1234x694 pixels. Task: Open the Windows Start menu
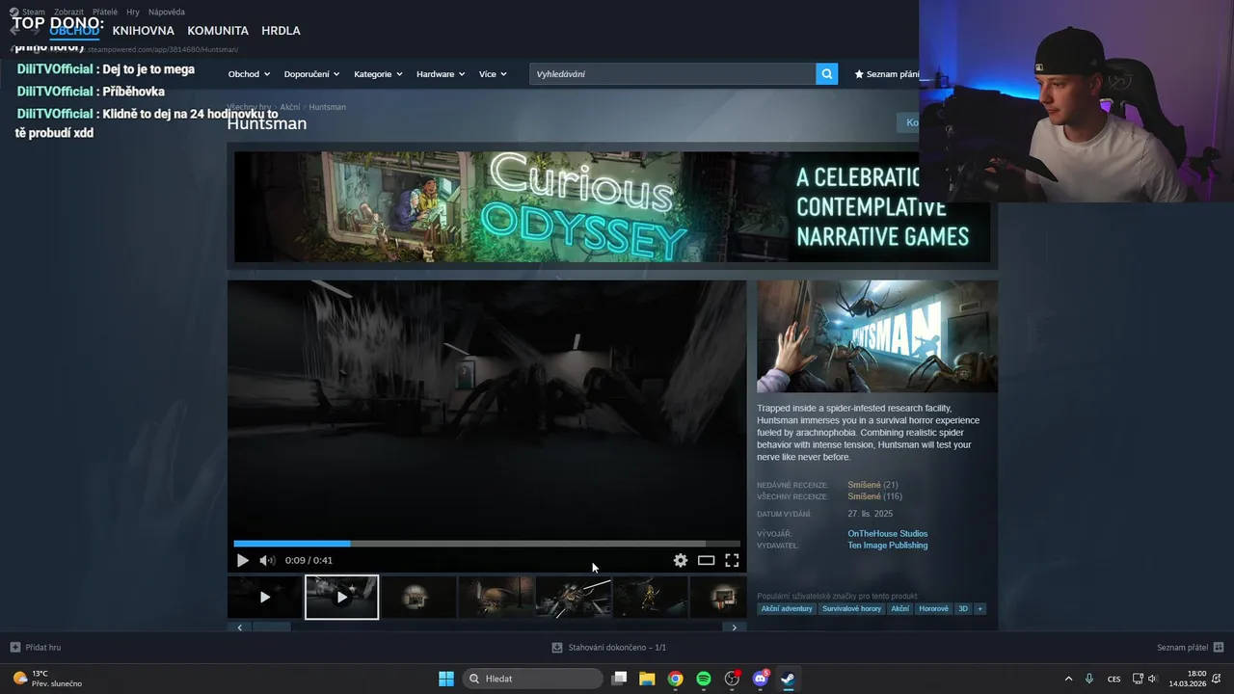(446, 679)
